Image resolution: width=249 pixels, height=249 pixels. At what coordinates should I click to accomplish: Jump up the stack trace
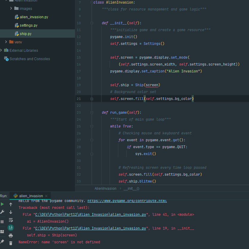point(11,204)
